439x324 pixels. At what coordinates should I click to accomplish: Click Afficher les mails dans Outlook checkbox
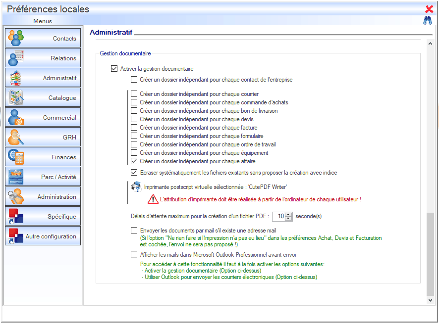click(x=134, y=255)
